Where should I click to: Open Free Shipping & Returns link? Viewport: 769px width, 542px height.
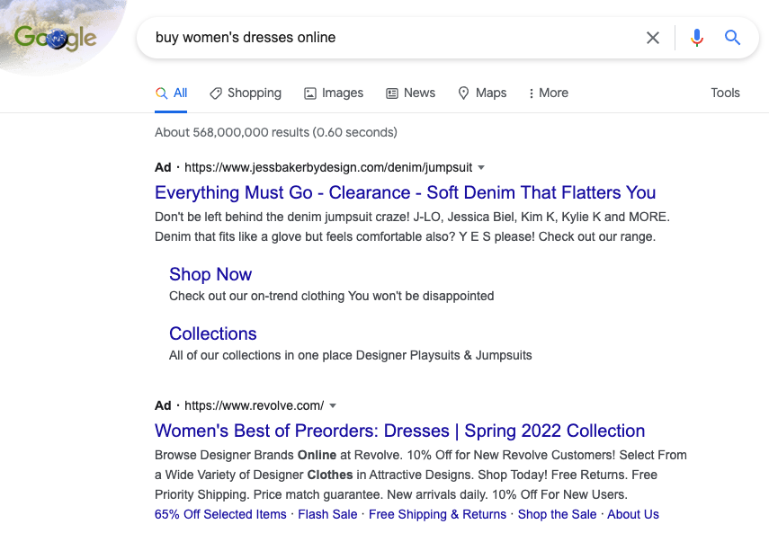437,514
